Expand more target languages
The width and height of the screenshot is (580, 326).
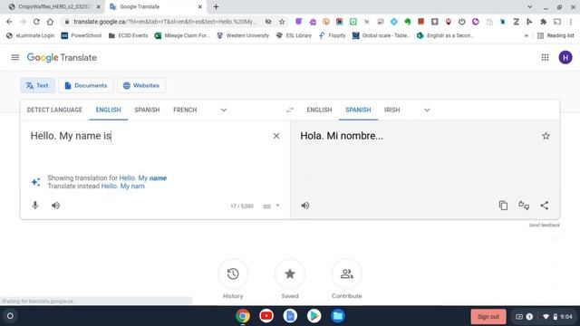click(x=427, y=110)
